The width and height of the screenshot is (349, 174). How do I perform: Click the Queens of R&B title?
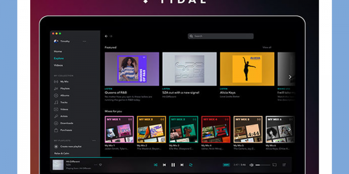[x=116, y=92]
